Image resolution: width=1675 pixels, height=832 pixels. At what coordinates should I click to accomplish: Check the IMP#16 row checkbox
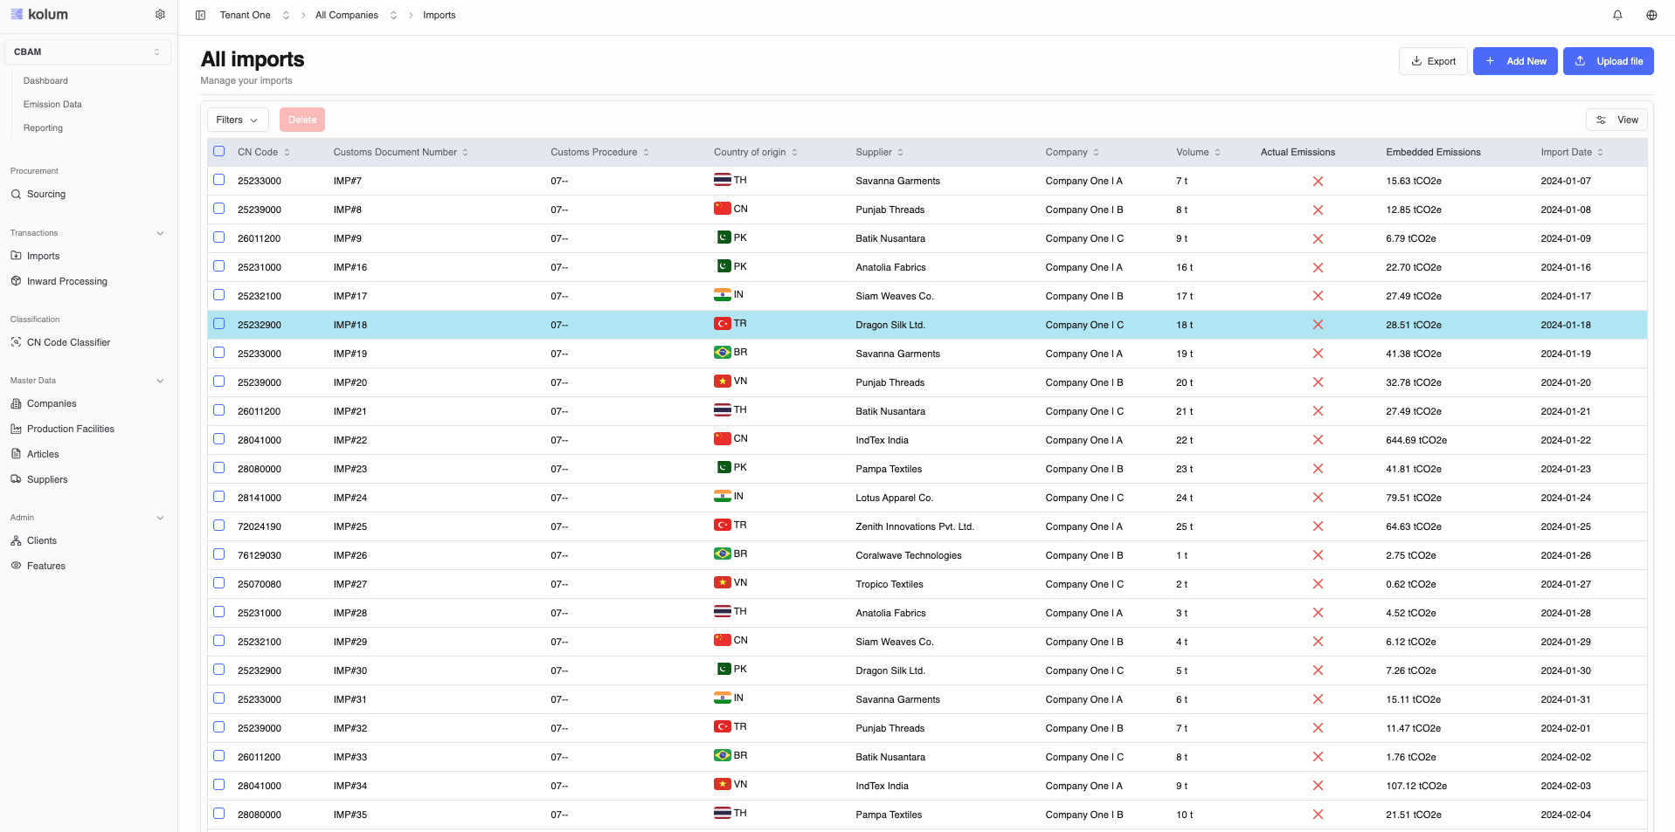[x=219, y=266]
